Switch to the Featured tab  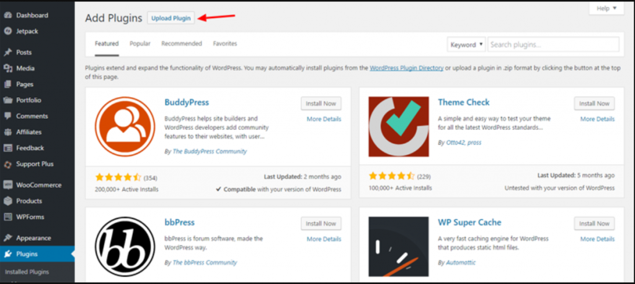pos(107,44)
